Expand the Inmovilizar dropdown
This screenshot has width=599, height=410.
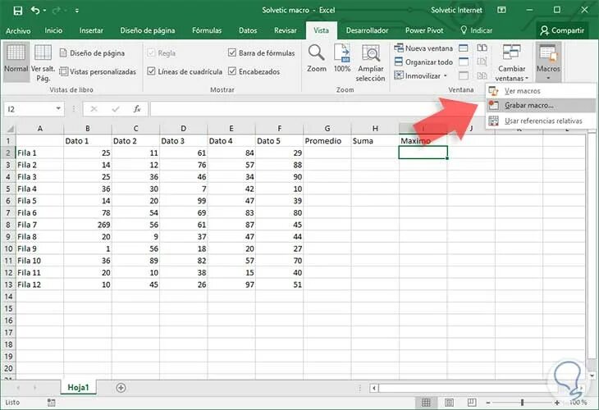420,75
